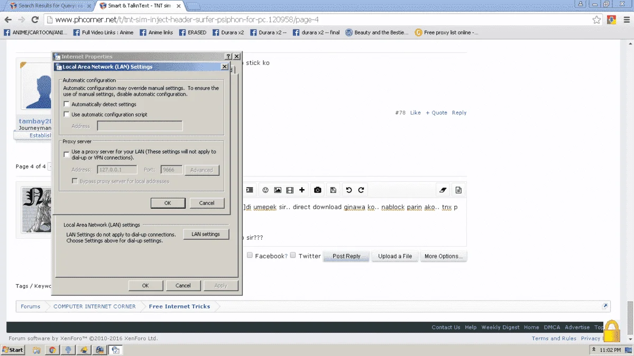Viewport: 634px width, 356px height.
Task: Open Chrome from the taskbar
Action: 52,350
